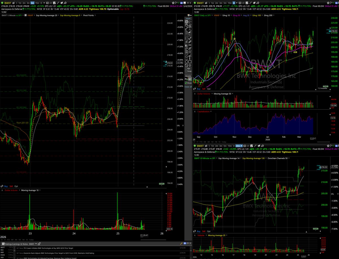Click the Ratings, Earnings & Notes panel icon
The height and width of the screenshot is (259, 339).
click(3, 244)
